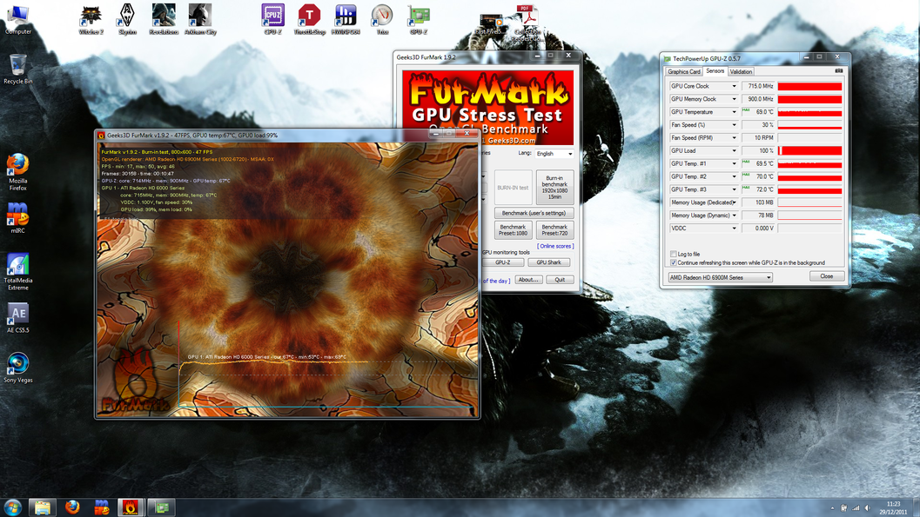Click the mIRC taskbar icon
Image resolution: width=920 pixels, height=517 pixels.
pyautogui.click(x=102, y=507)
